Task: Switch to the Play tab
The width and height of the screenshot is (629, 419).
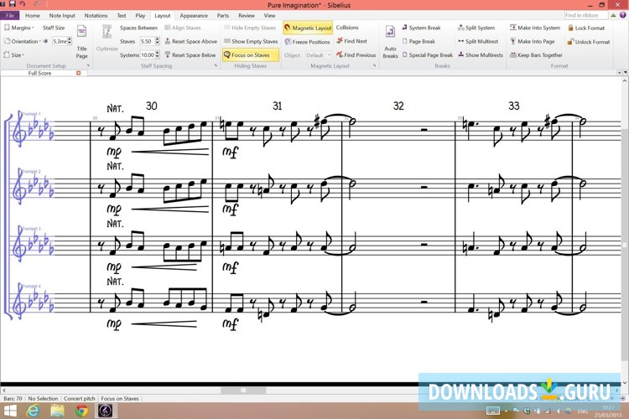Action: tap(140, 16)
